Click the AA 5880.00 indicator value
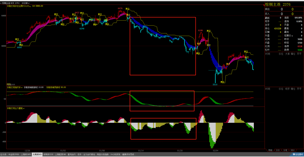The image size is (304, 157). pyautogui.click(x=38, y=6)
